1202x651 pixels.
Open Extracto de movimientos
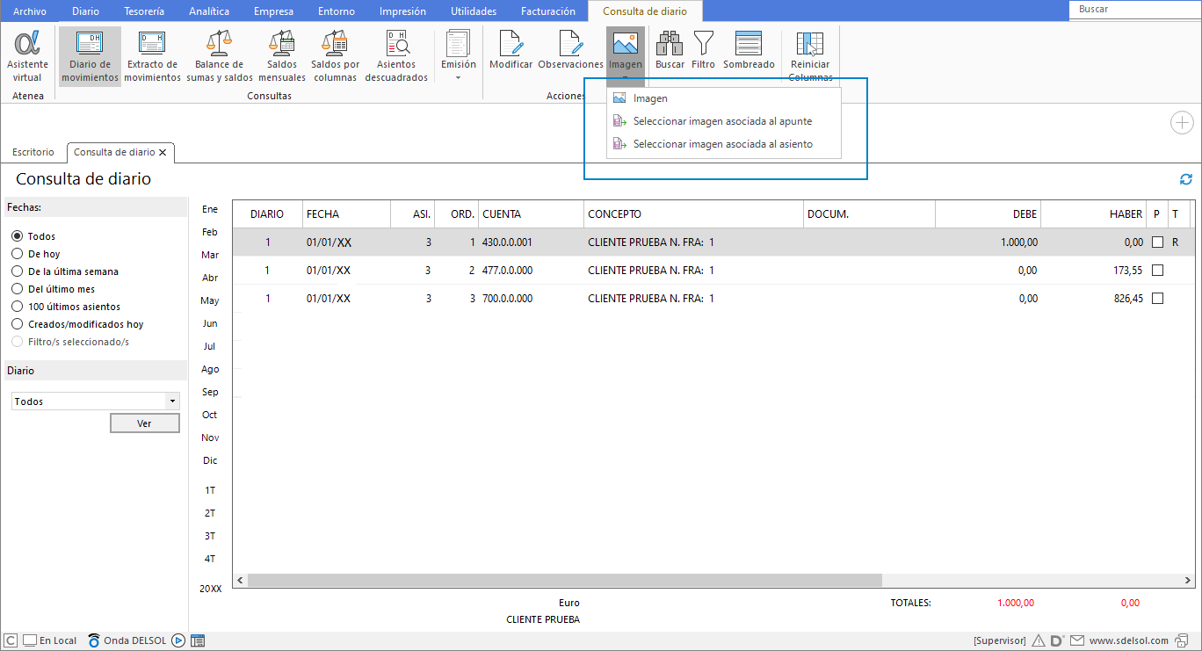click(x=152, y=56)
